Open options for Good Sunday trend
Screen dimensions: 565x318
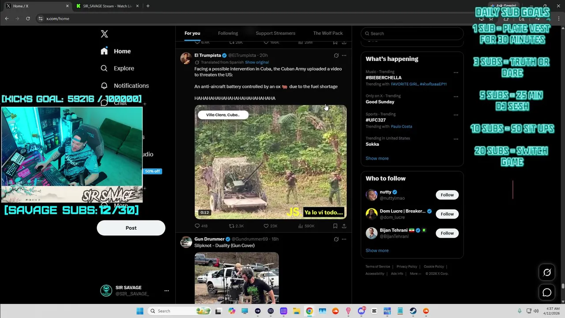pos(456,97)
